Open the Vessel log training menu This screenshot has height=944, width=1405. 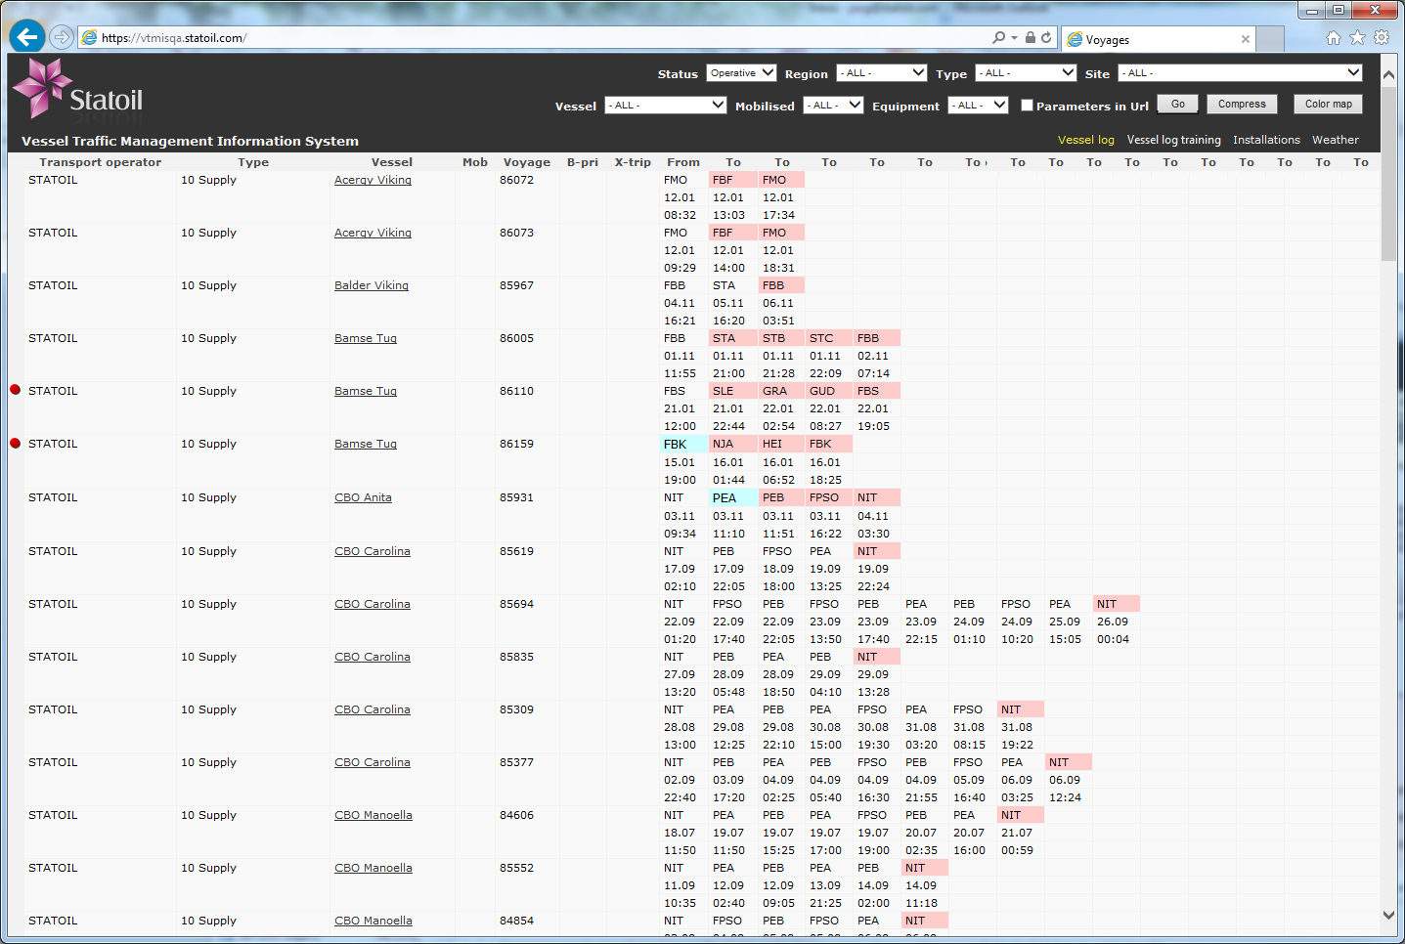point(1173,140)
